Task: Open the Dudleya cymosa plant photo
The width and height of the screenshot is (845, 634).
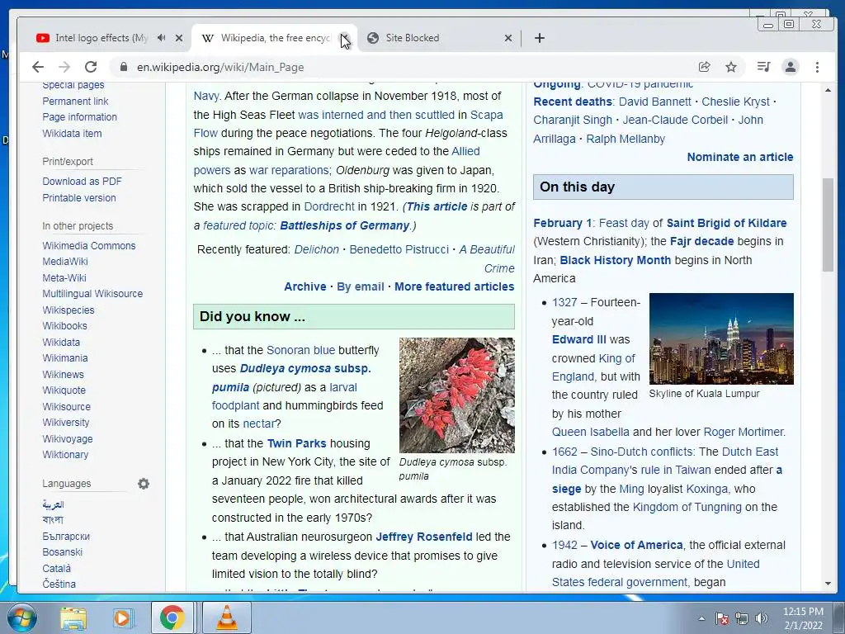Action: coord(456,395)
